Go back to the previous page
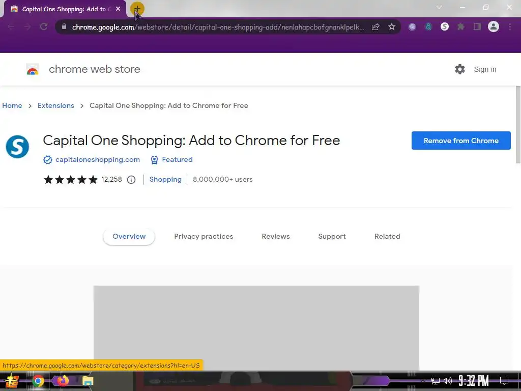 pos(11,27)
